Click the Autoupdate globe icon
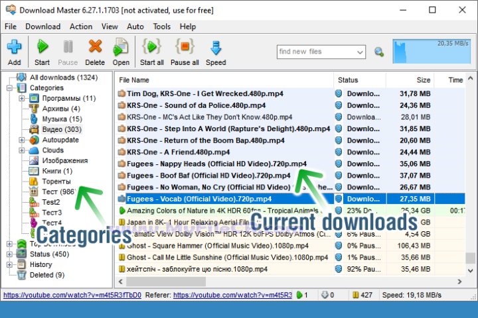This screenshot has width=478, height=318. point(34,140)
